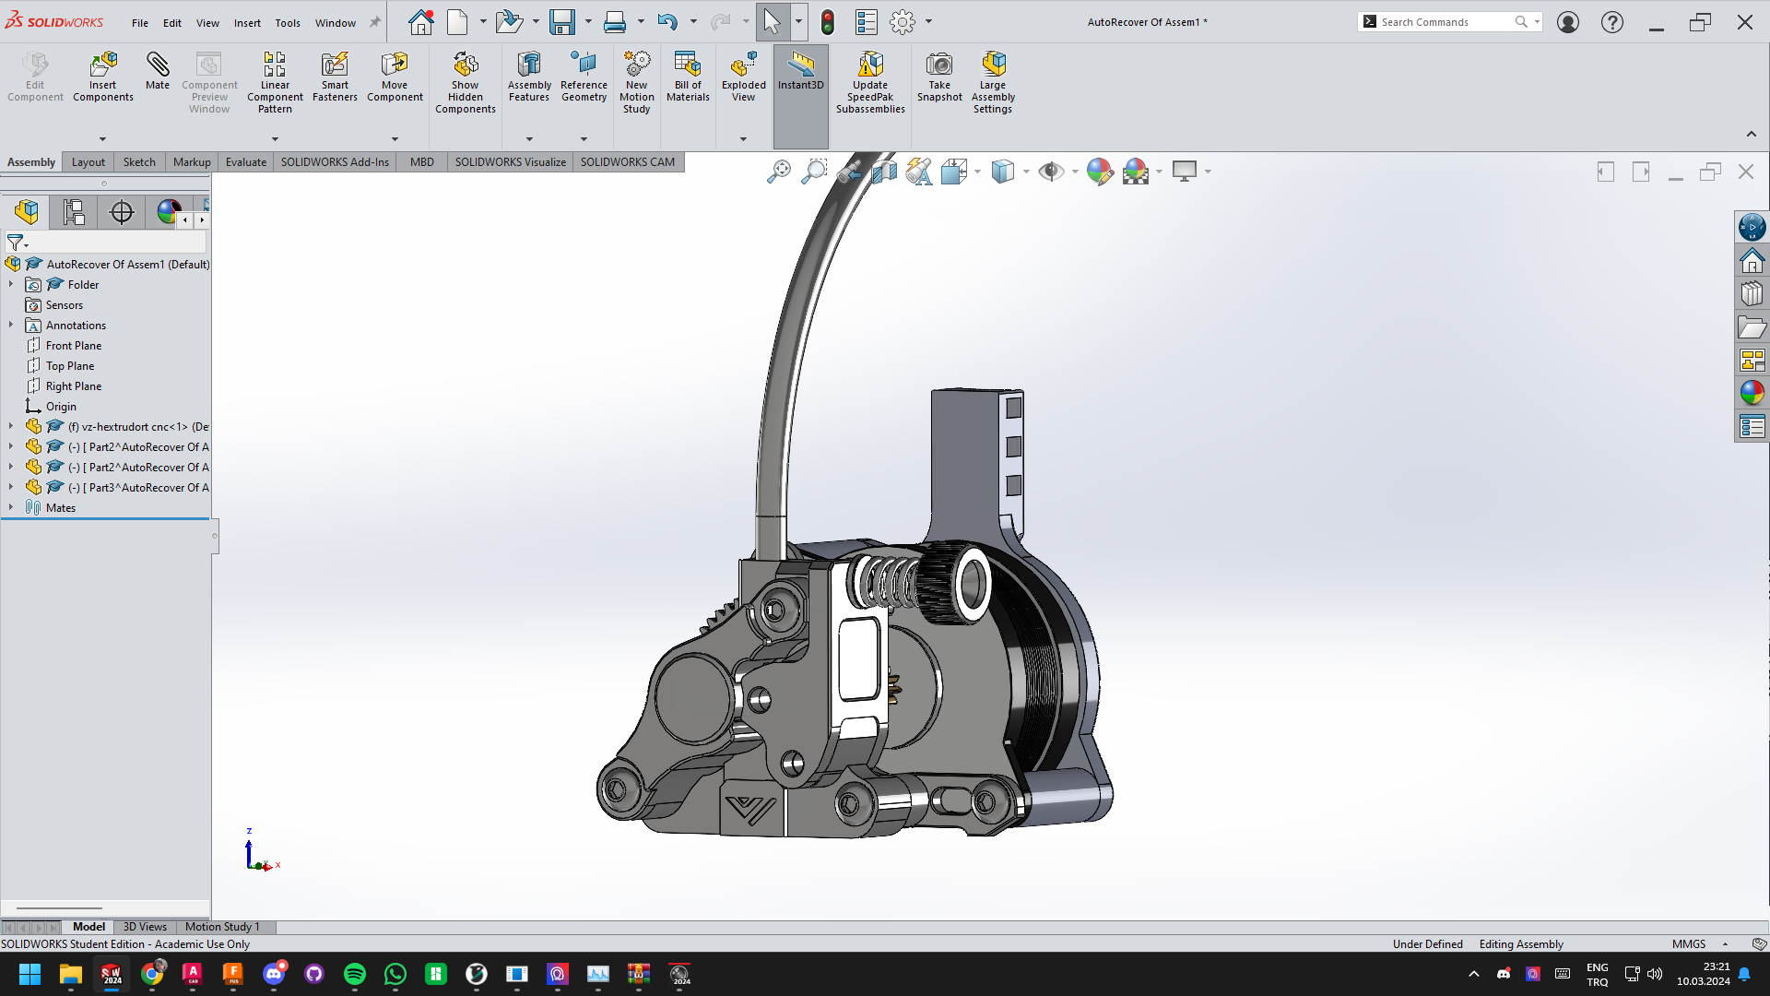The image size is (1770, 996).
Task: Open Linear Component Pattern
Action: [x=275, y=82]
